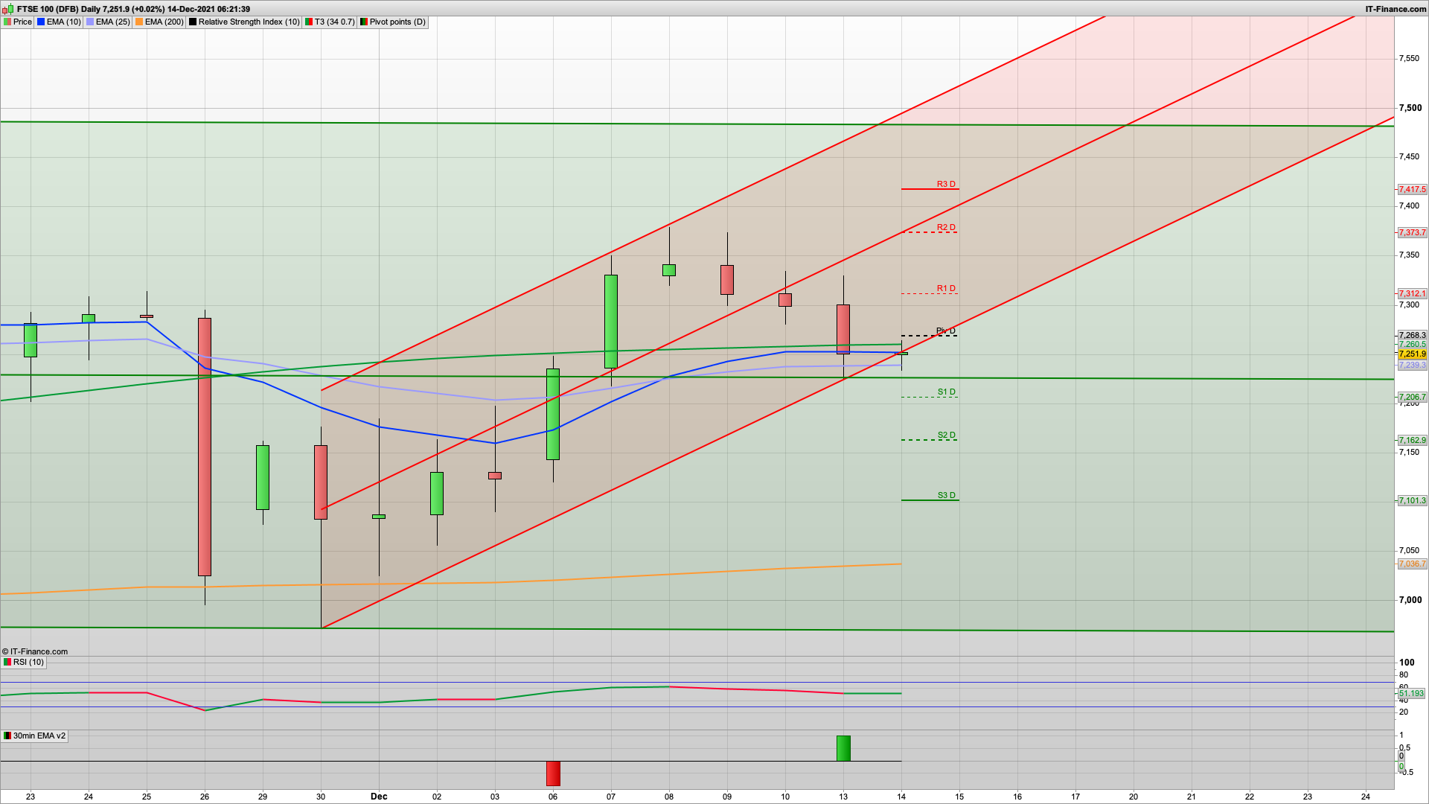Click the green candle on December 07
Image resolution: width=1429 pixels, height=804 pixels.
pos(611,322)
